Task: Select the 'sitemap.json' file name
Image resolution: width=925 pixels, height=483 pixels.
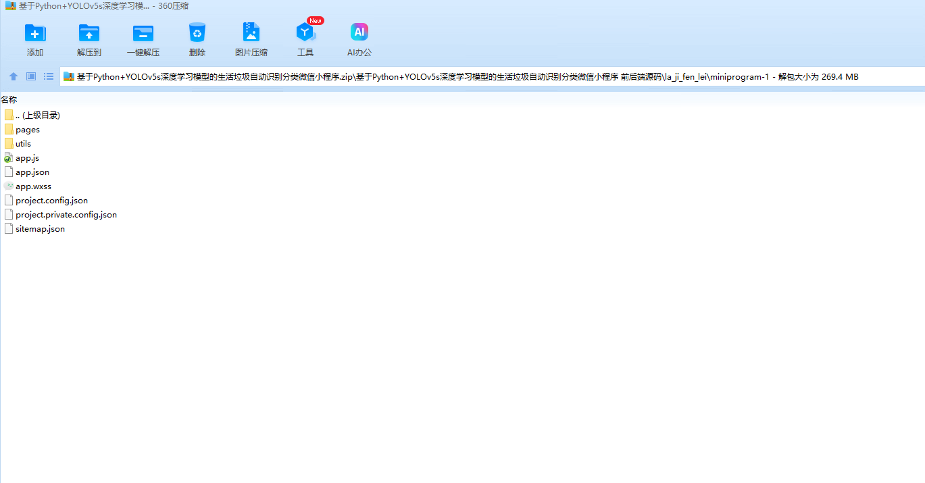Action: [x=40, y=229]
